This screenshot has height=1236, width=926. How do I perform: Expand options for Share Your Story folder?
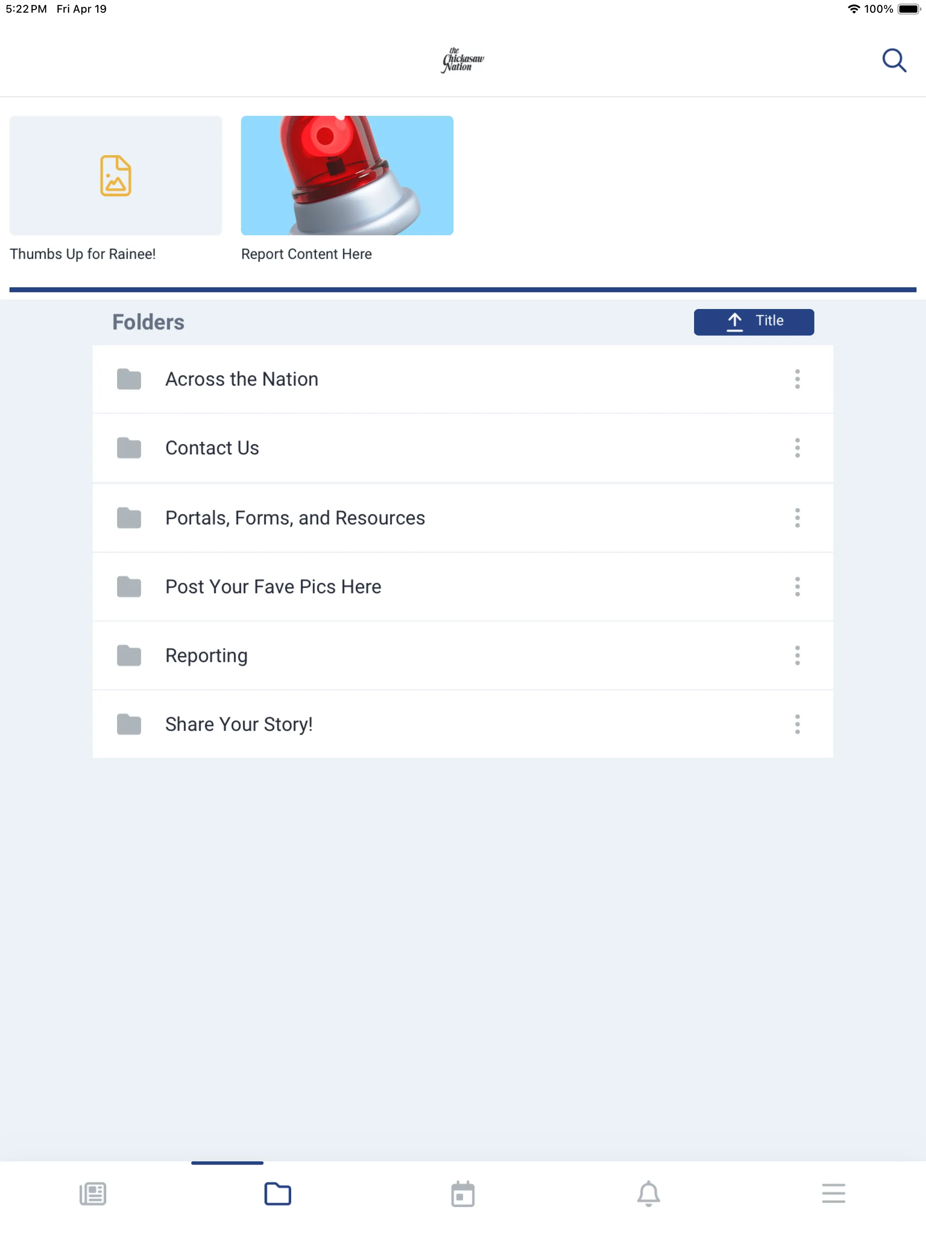pyautogui.click(x=798, y=723)
